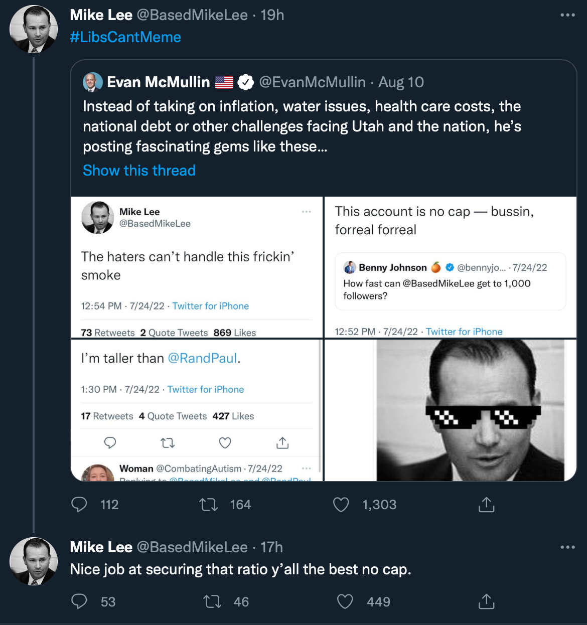Open Mike Lee's display name
Screen dimensions: 587x625
100,15
